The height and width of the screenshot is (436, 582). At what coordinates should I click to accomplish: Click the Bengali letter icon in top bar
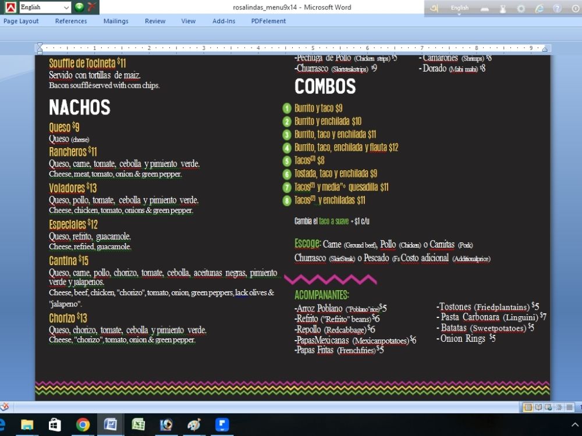pos(434,8)
